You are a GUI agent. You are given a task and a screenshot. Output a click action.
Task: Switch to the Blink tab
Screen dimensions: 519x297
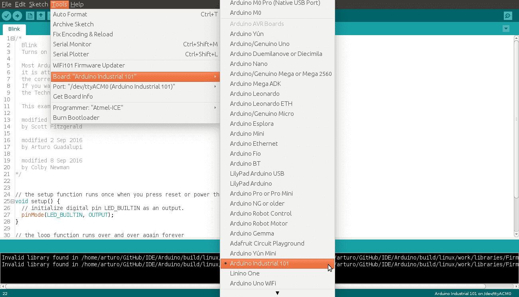pos(14,29)
